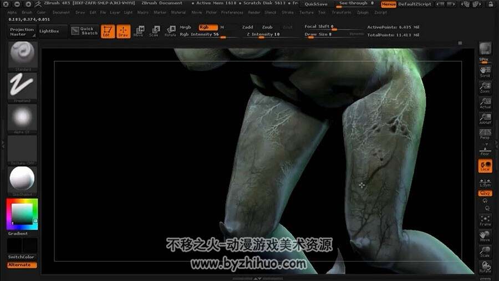The width and height of the screenshot is (499, 281).
Task: Select the secondary color swatch
Action: tap(14, 245)
